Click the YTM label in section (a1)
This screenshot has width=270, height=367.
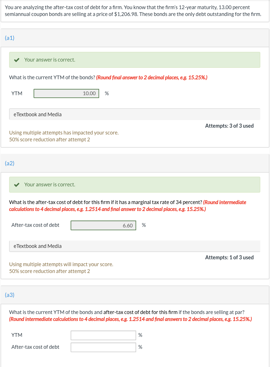(17, 93)
